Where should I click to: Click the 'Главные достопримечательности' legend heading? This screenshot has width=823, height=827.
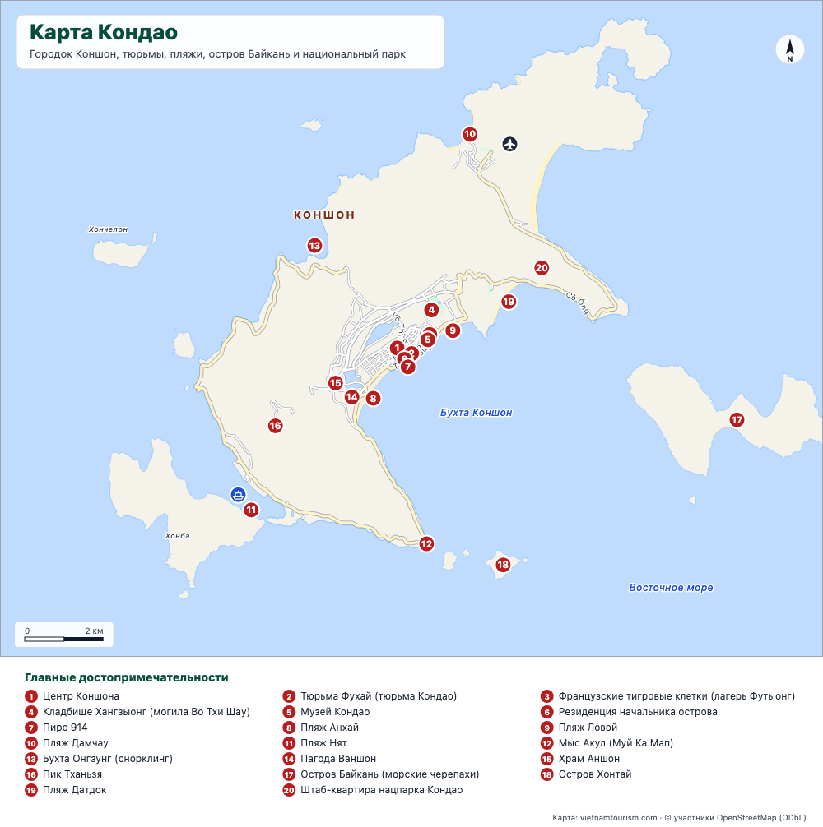pos(127,677)
